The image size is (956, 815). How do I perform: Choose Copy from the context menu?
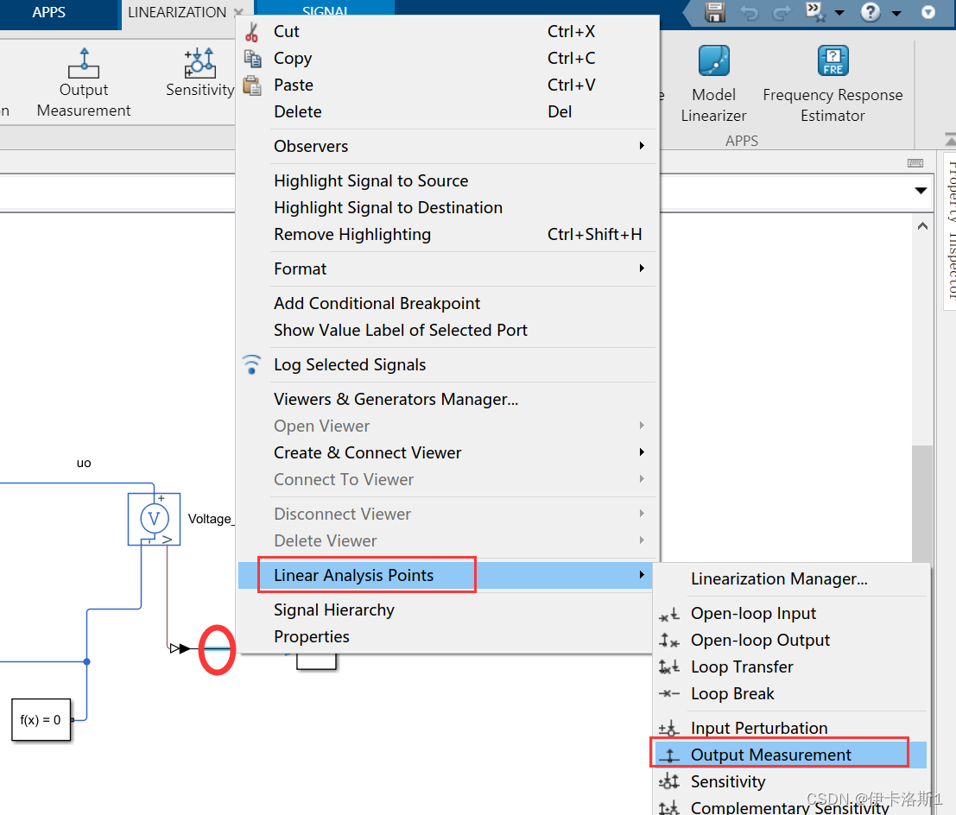coord(448,59)
